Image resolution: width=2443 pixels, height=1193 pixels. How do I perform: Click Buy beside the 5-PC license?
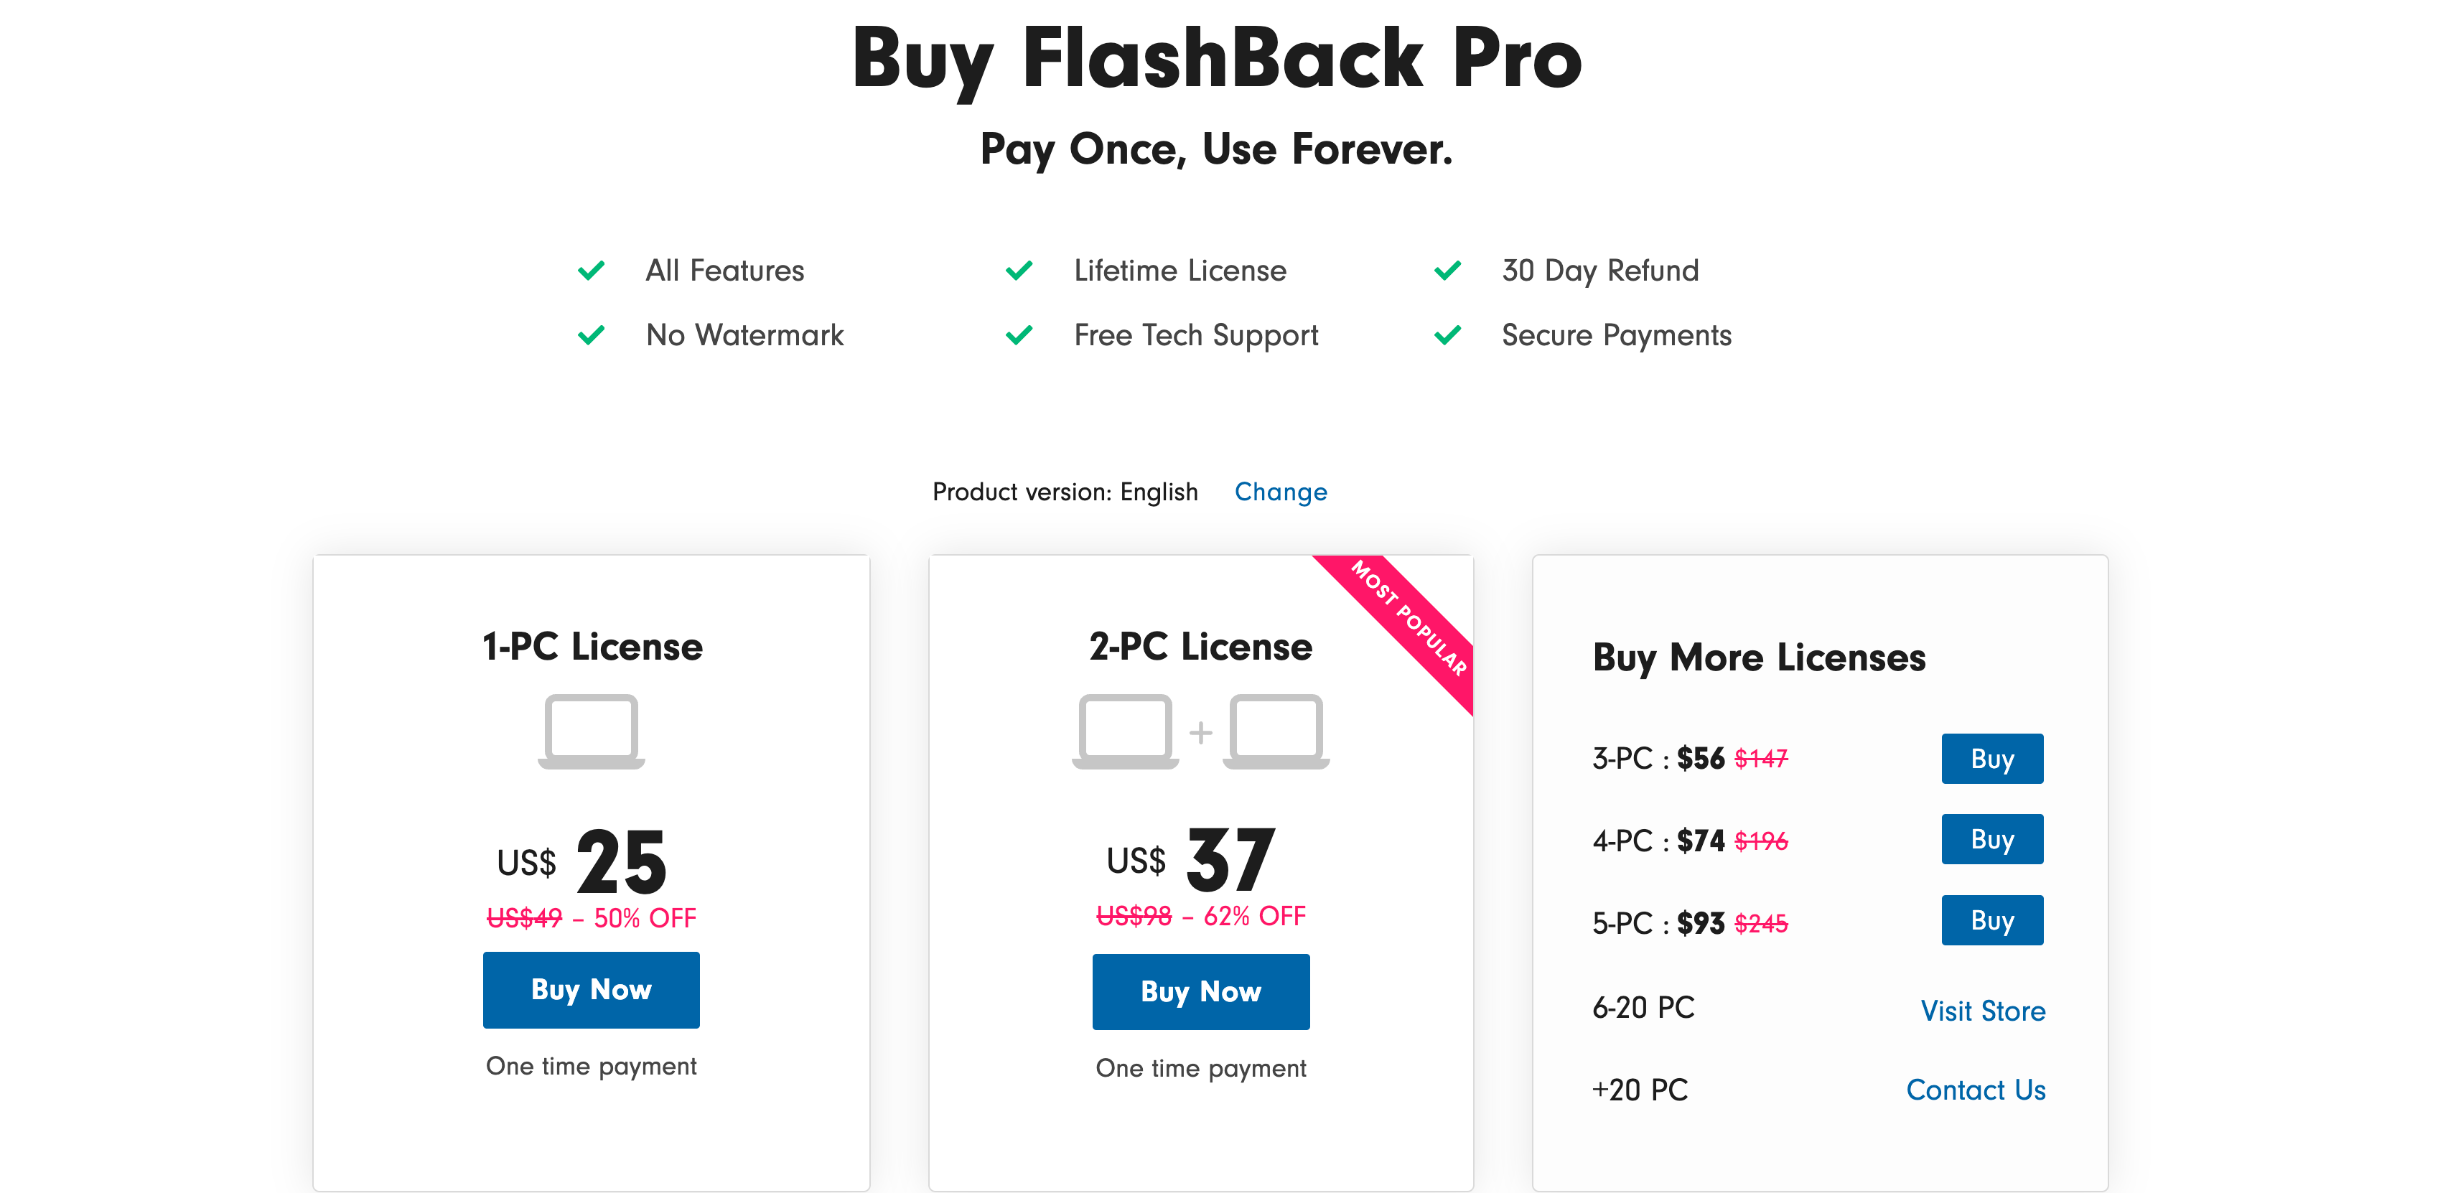point(1991,919)
